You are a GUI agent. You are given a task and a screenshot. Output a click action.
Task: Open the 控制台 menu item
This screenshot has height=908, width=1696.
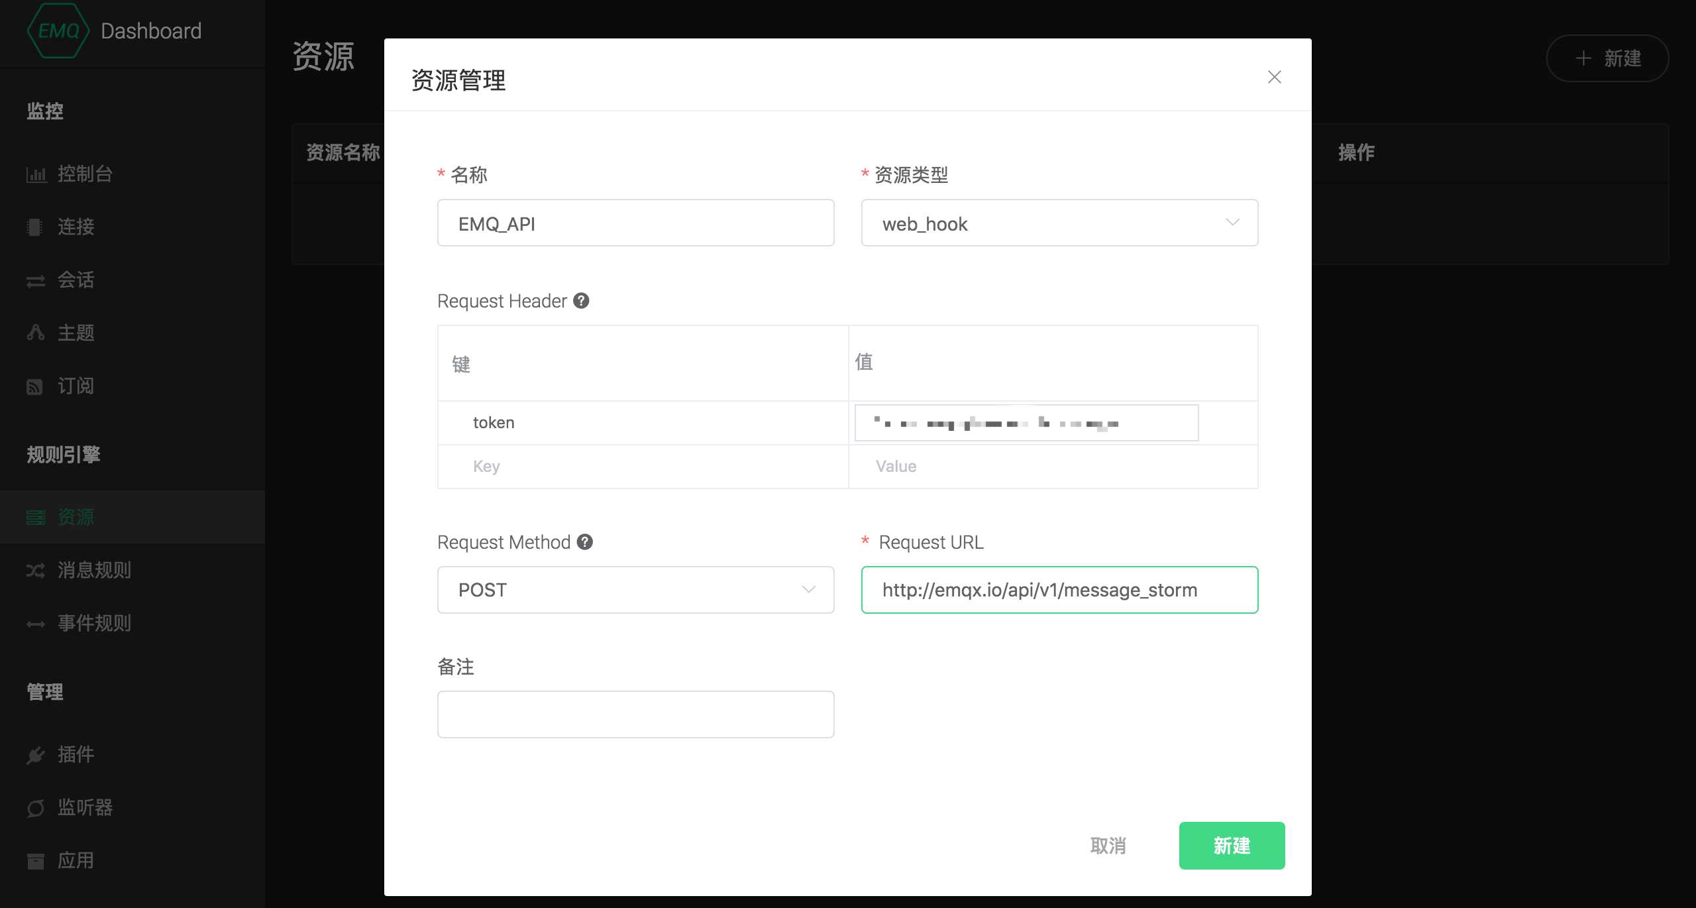pos(132,174)
